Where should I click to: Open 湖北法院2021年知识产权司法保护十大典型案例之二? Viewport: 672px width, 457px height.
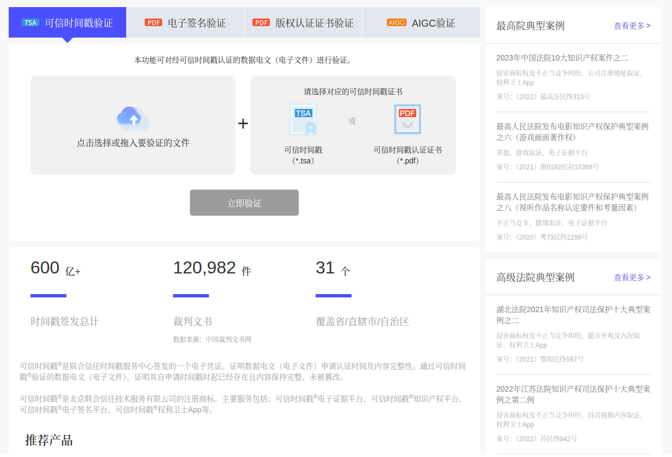click(x=573, y=315)
